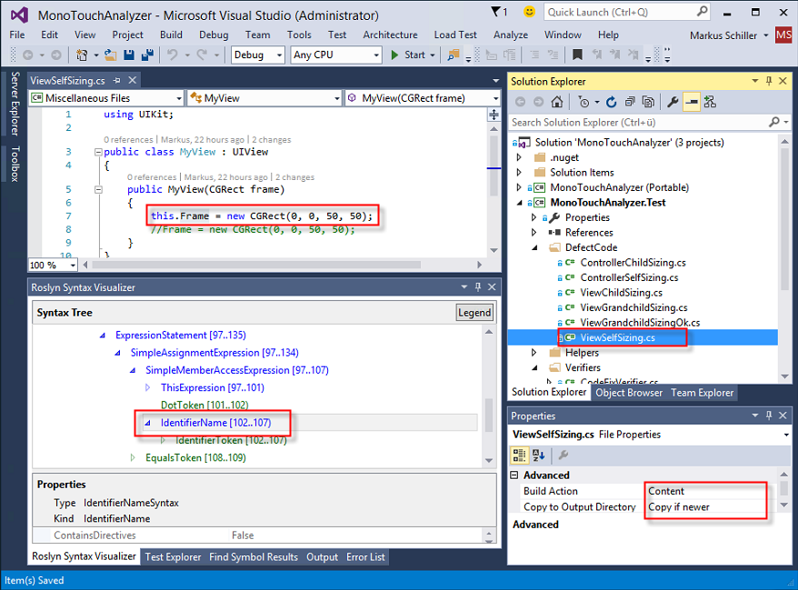Click the Undo arrow in toolbar
Screen dimensions: 798x590
(173, 55)
